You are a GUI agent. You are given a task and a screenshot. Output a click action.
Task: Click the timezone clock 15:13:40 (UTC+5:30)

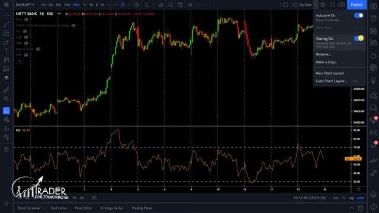[x=310, y=198]
